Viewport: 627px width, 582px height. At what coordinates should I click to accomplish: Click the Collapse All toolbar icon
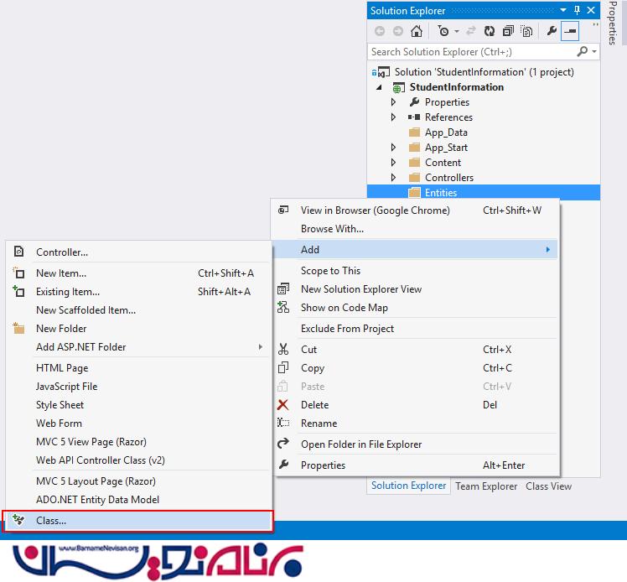point(508,31)
